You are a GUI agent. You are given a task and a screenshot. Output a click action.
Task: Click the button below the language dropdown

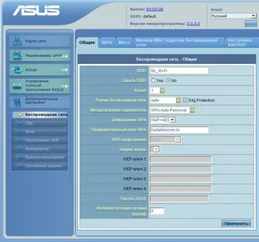point(250,23)
